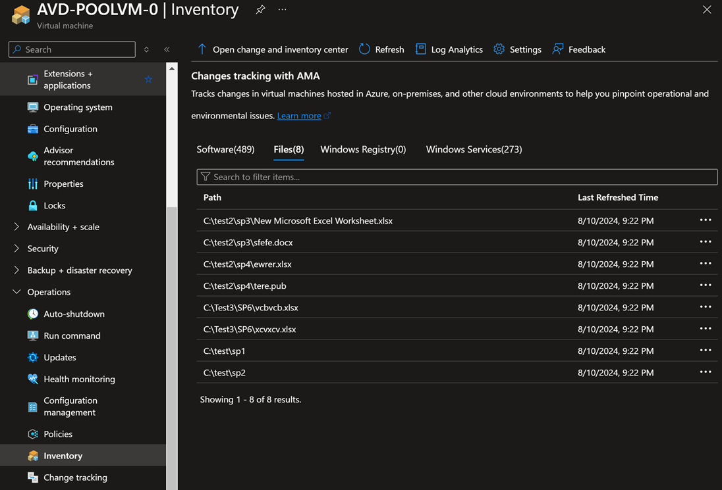The height and width of the screenshot is (490, 722).
Task: Open row options for New Microsoft Excel Worksheet.xlsx
Action: [706, 220]
